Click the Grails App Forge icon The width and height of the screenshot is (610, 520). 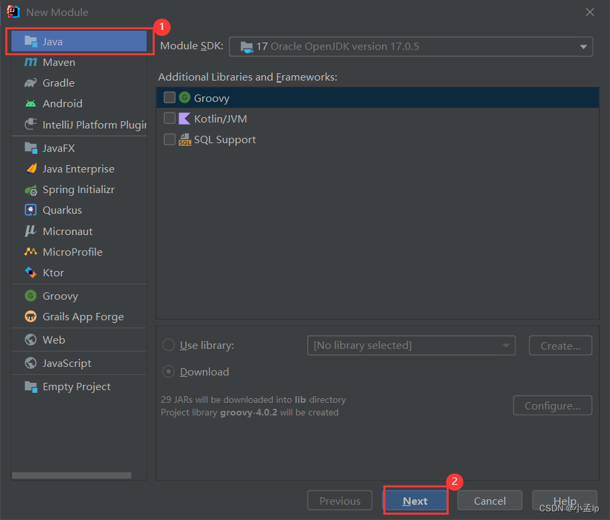coord(31,316)
